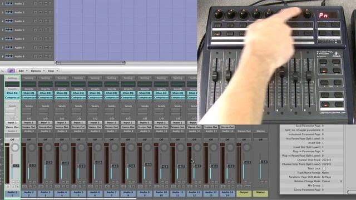Open the Chan EQ insert on Audio 6 strip
Screen dimensions: 356x200
95,93
